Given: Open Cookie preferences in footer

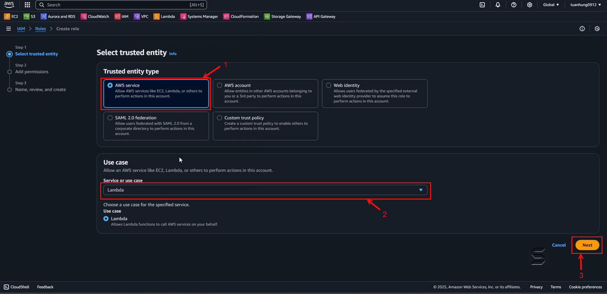Looking at the screenshot, I should [x=585, y=287].
